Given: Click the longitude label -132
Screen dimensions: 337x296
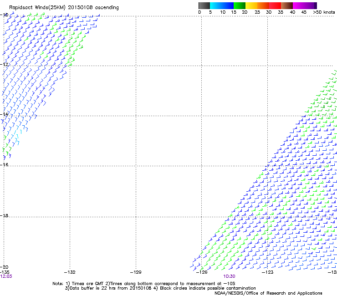Looking at the screenshot, I should (x=70, y=272).
